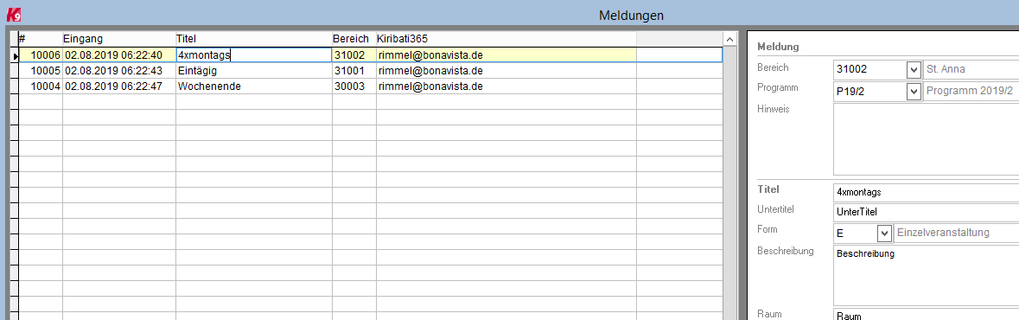Sort by the Eingang column header
The width and height of the screenshot is (1019, 320).
tap(119, 39)
